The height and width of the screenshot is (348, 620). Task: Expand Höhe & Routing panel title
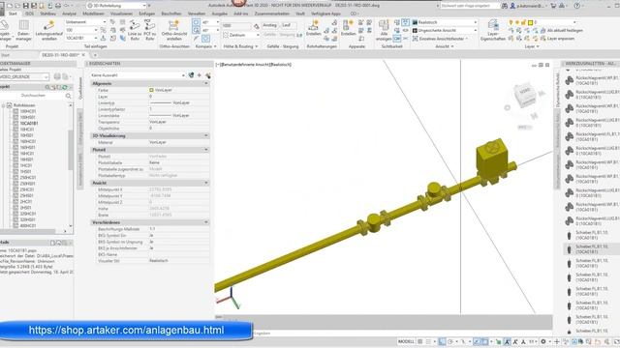(240, 46)
